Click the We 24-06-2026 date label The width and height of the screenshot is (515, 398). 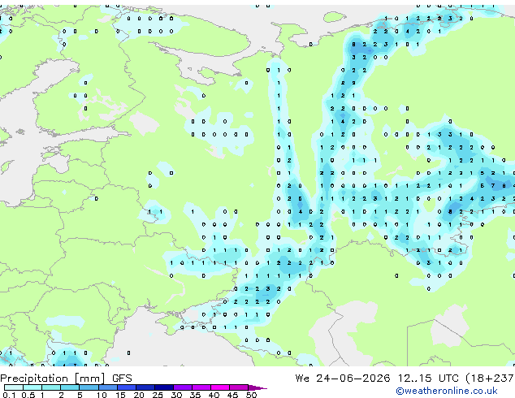pos(343,379)
